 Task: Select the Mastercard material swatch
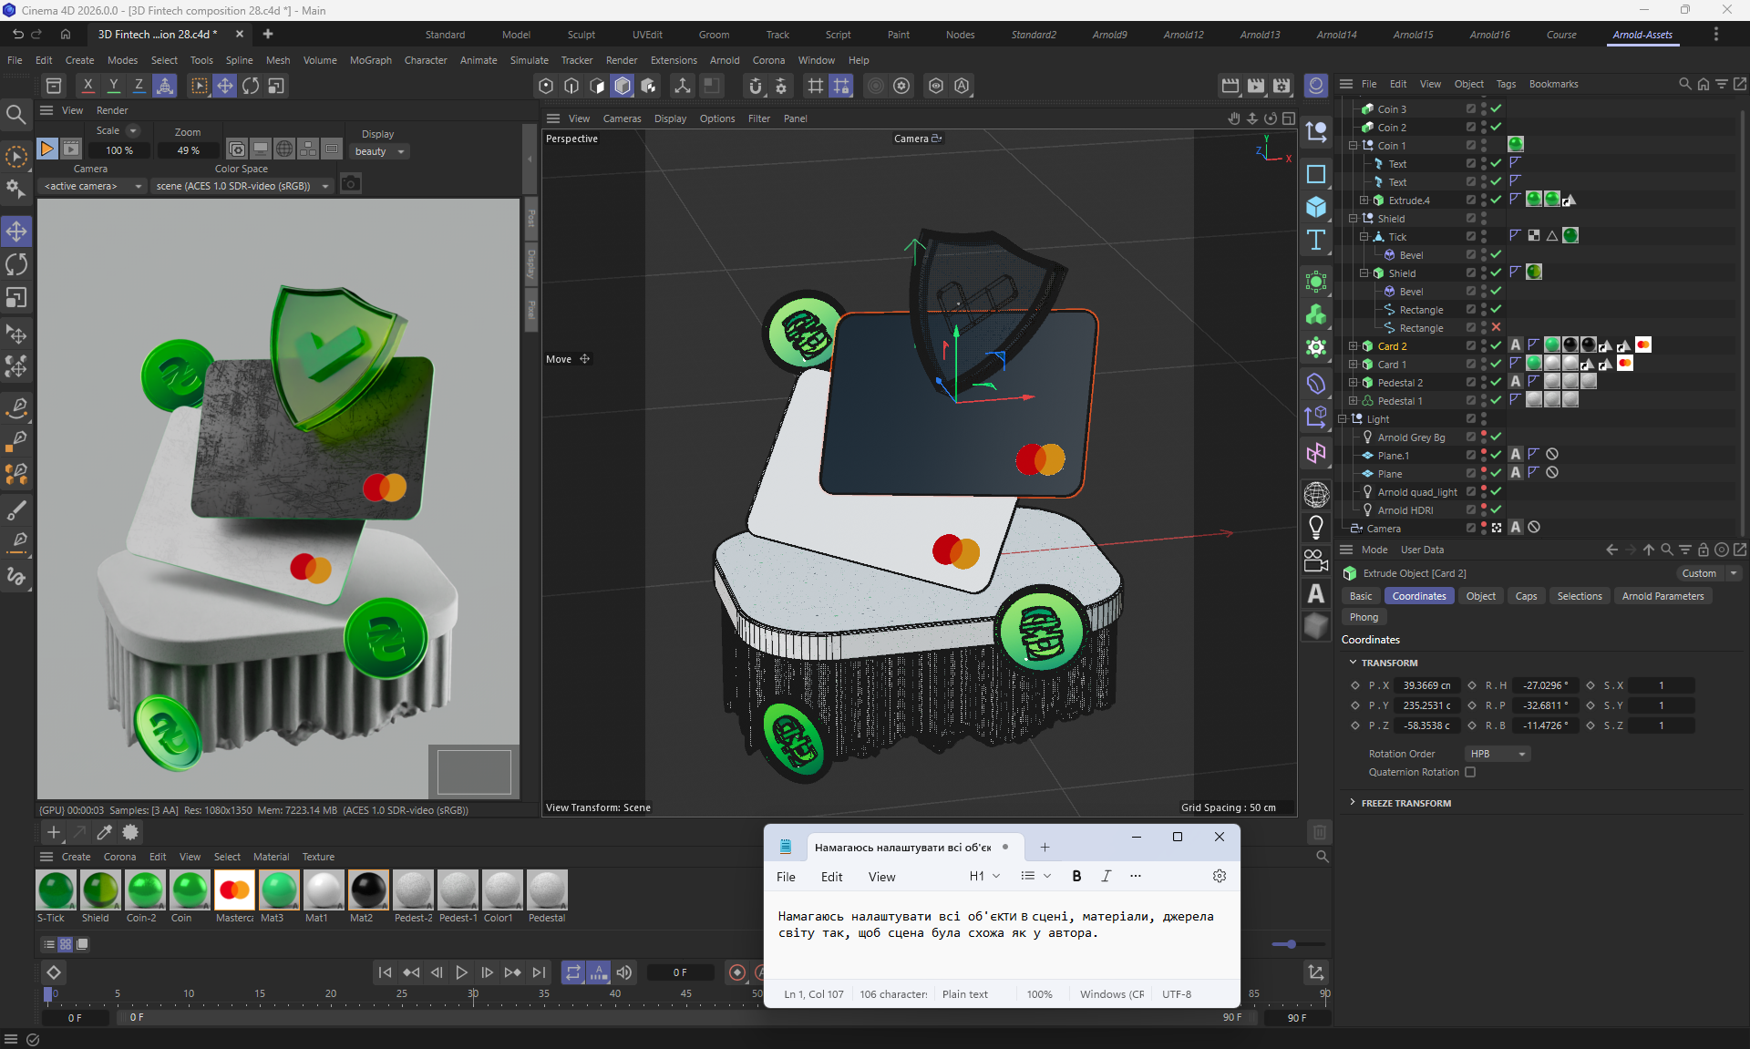pos(234,890)
